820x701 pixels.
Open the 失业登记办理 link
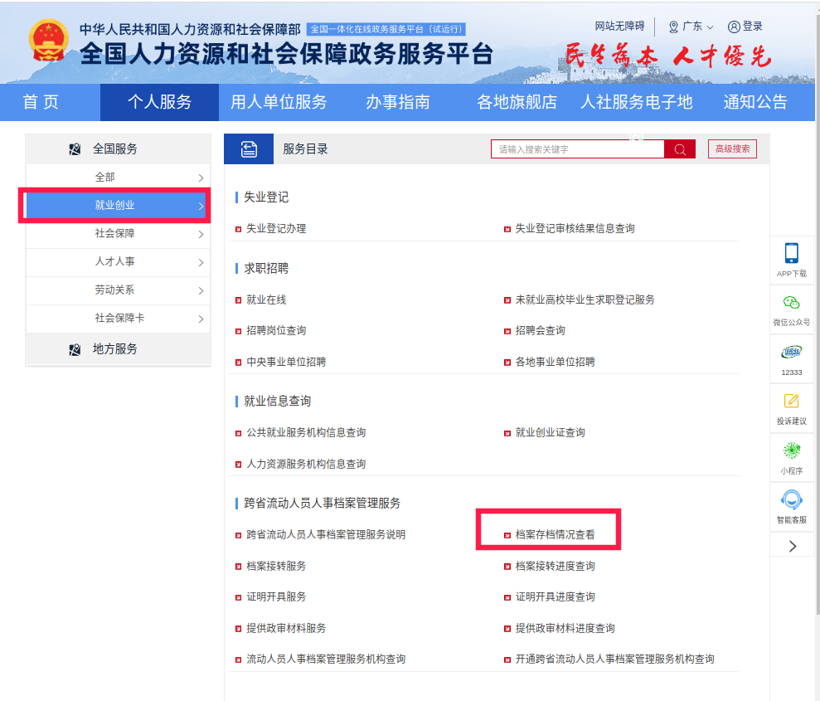point(276,228)
